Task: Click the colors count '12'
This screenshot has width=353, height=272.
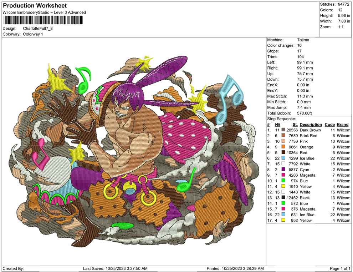Action: pyautogui.click(x=340, y=10)
